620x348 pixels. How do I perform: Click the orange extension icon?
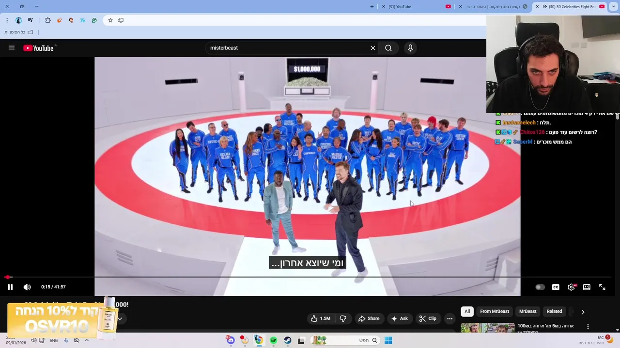point(60,20)
